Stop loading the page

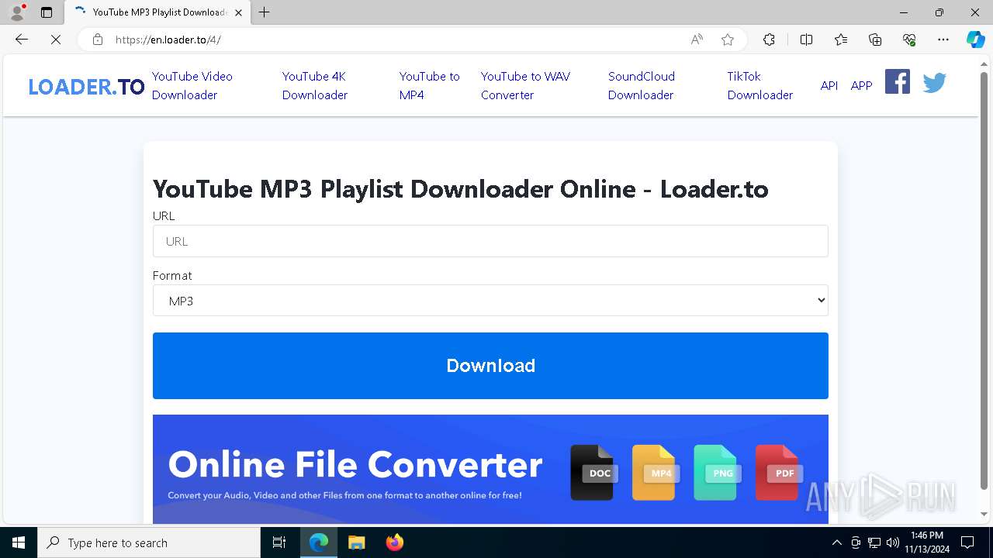[x=56, y=40]
